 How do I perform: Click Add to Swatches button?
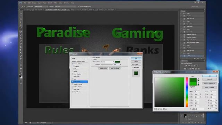pos(210,83)
